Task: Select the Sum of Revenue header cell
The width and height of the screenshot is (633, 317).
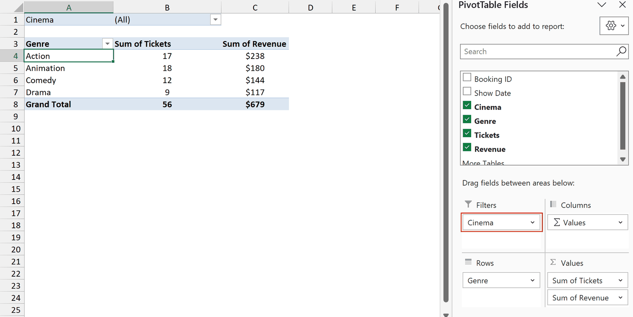Action: point(255,44)
